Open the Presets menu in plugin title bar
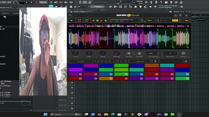 click(x=176, y=12)
